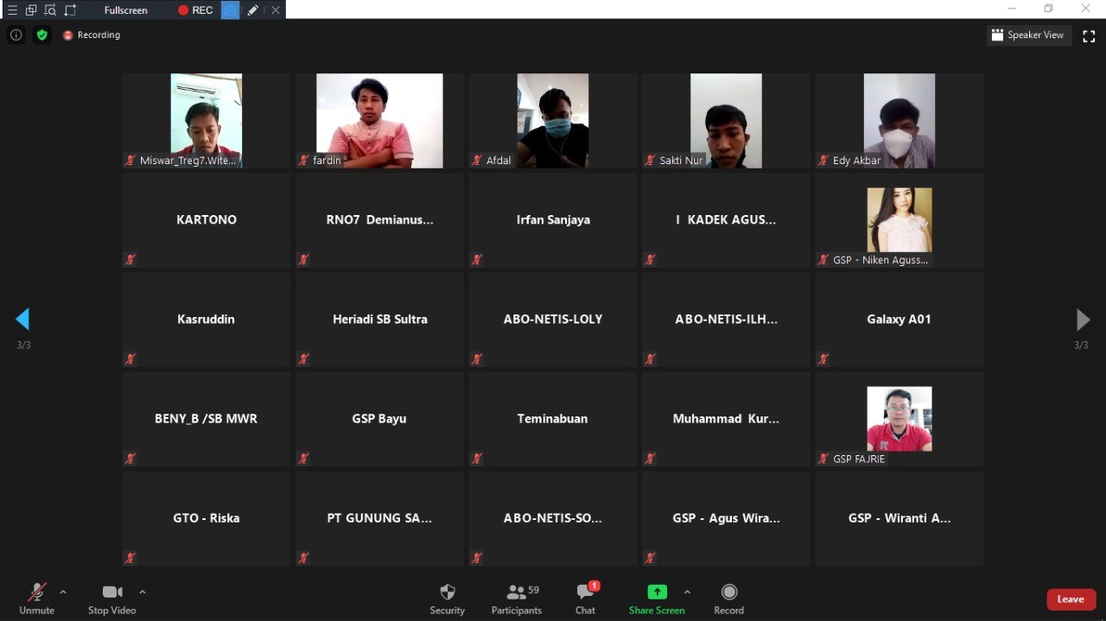Select Sakti Nur video thumbnail
The image size is (1106, 621).
(726, 120)
